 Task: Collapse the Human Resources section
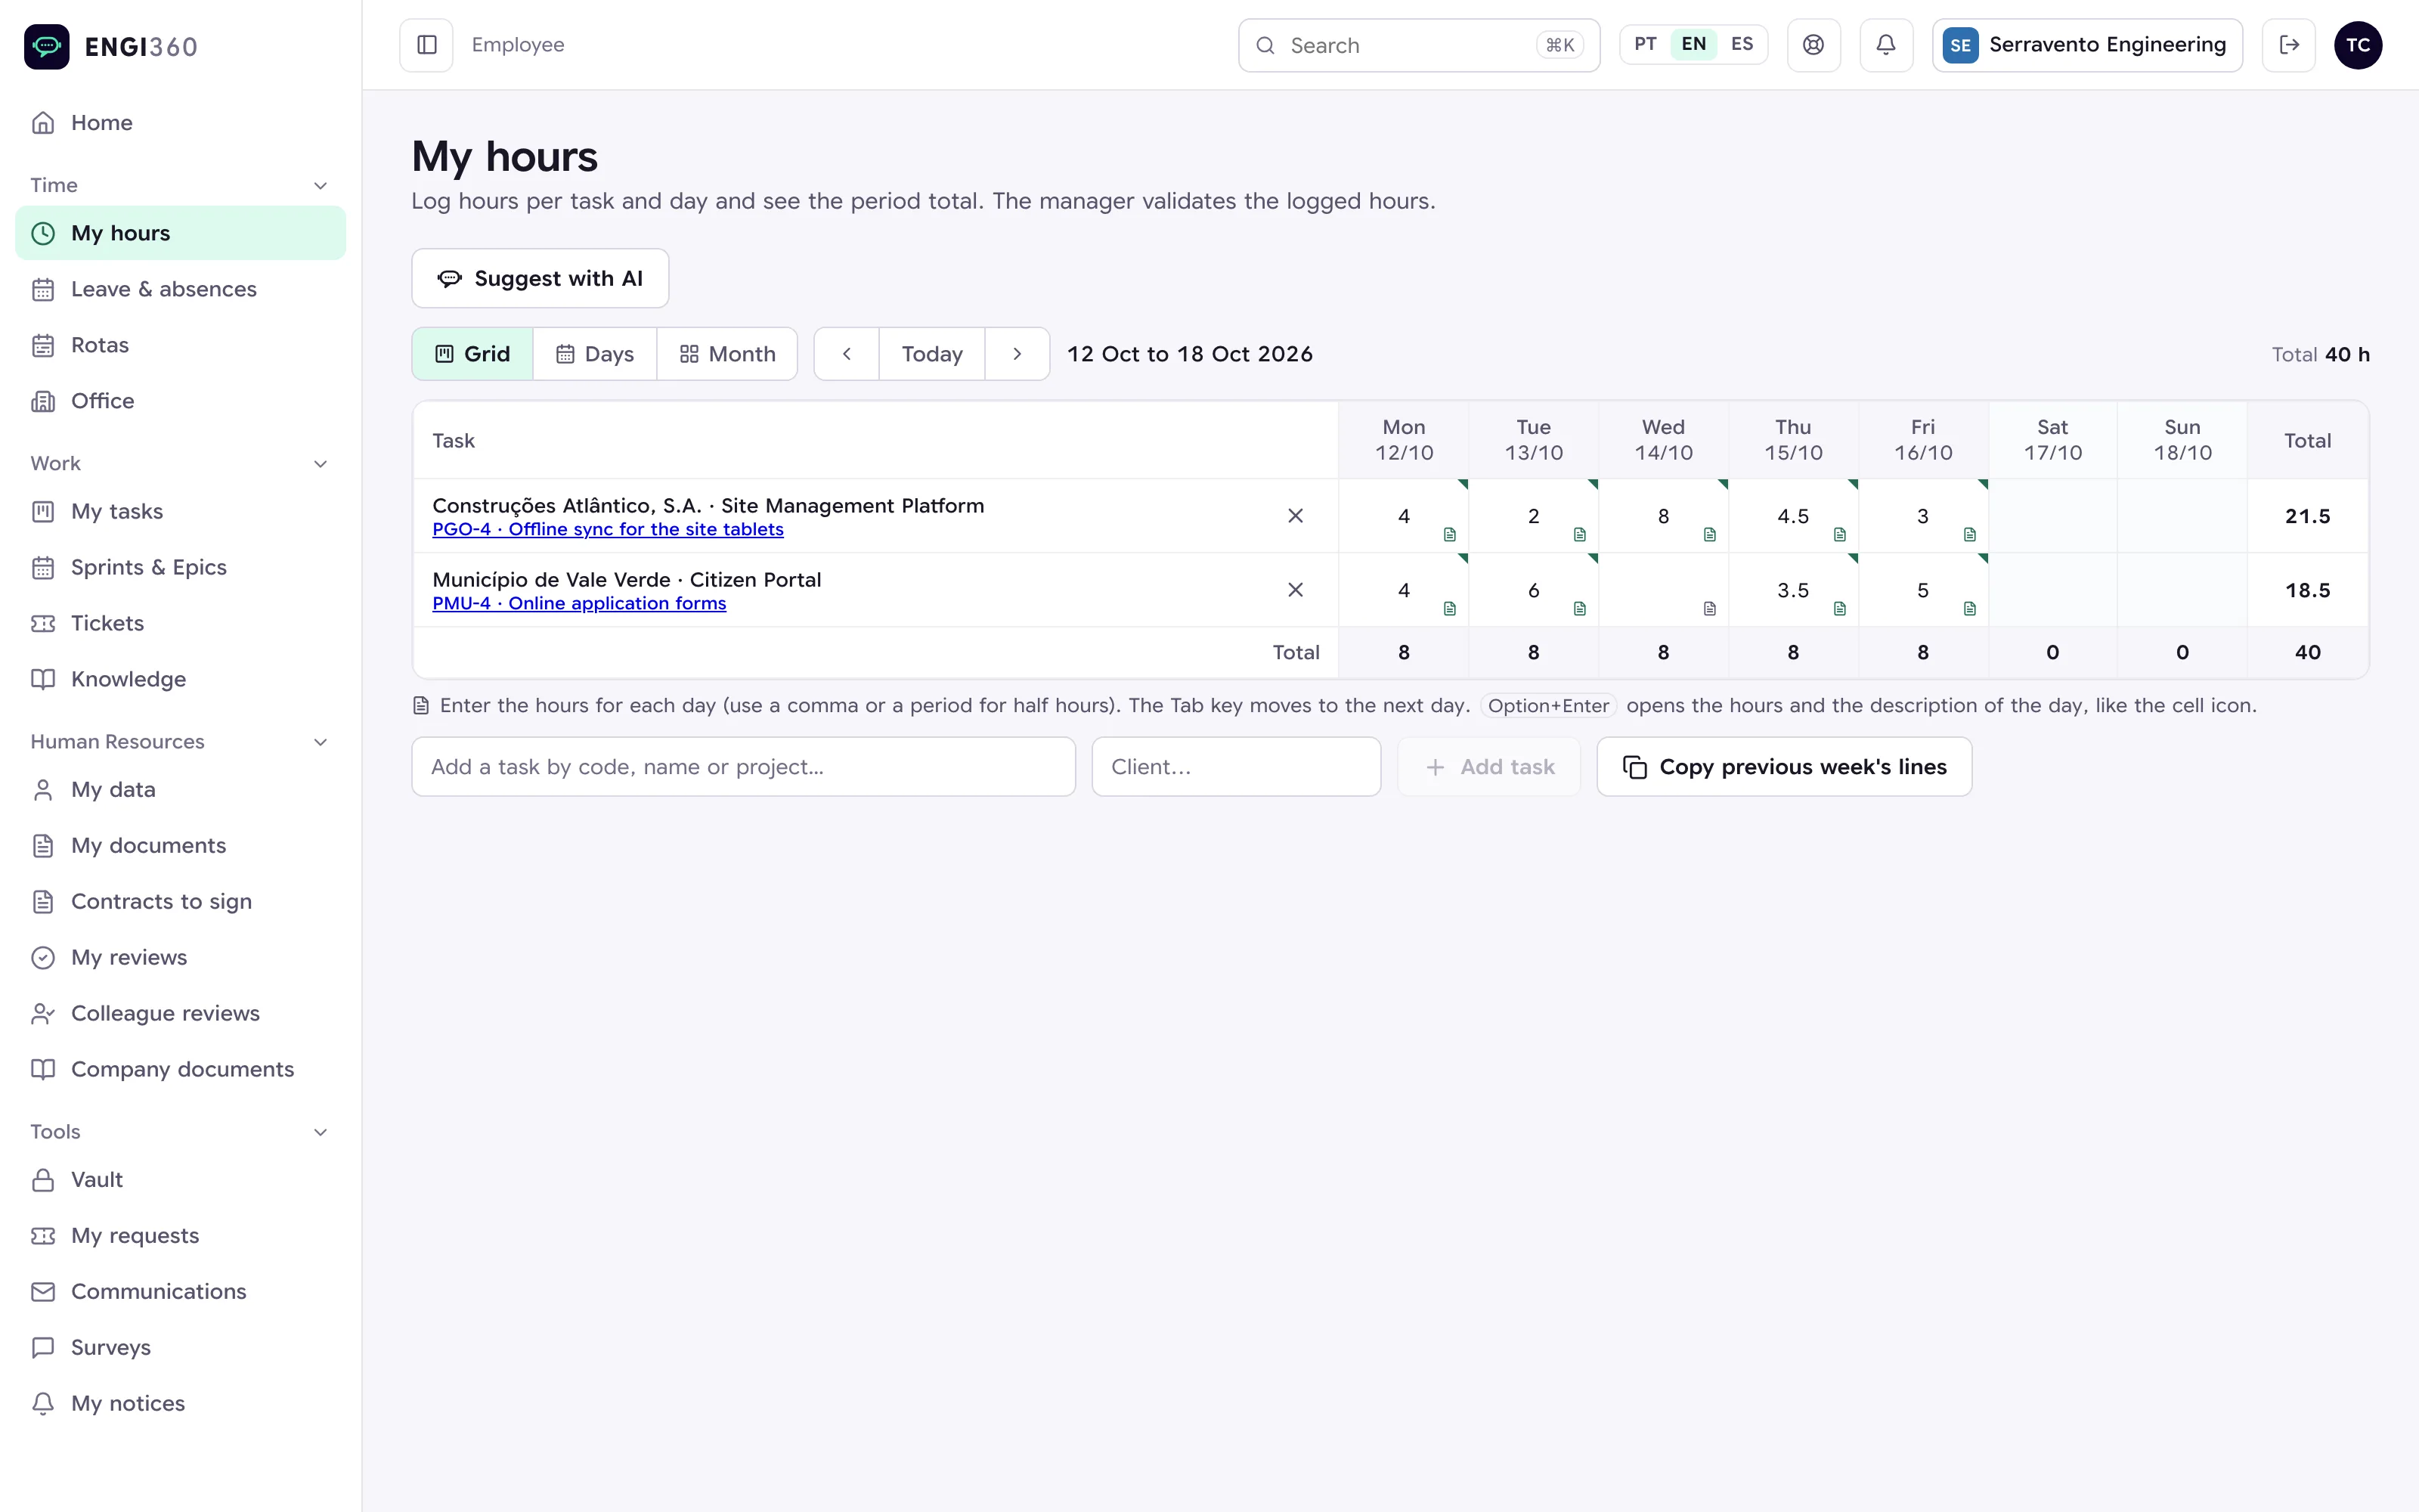pyautogui.click(x=320, y=742)
